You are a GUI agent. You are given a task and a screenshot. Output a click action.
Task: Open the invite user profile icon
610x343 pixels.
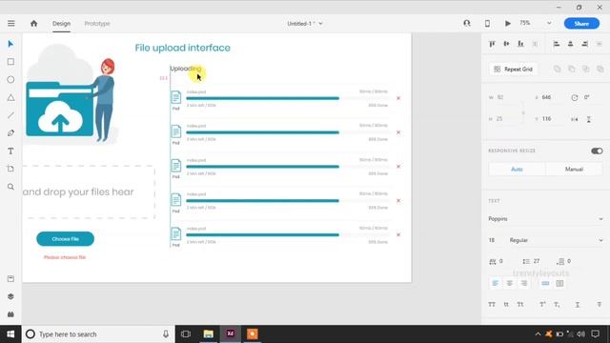467,23
